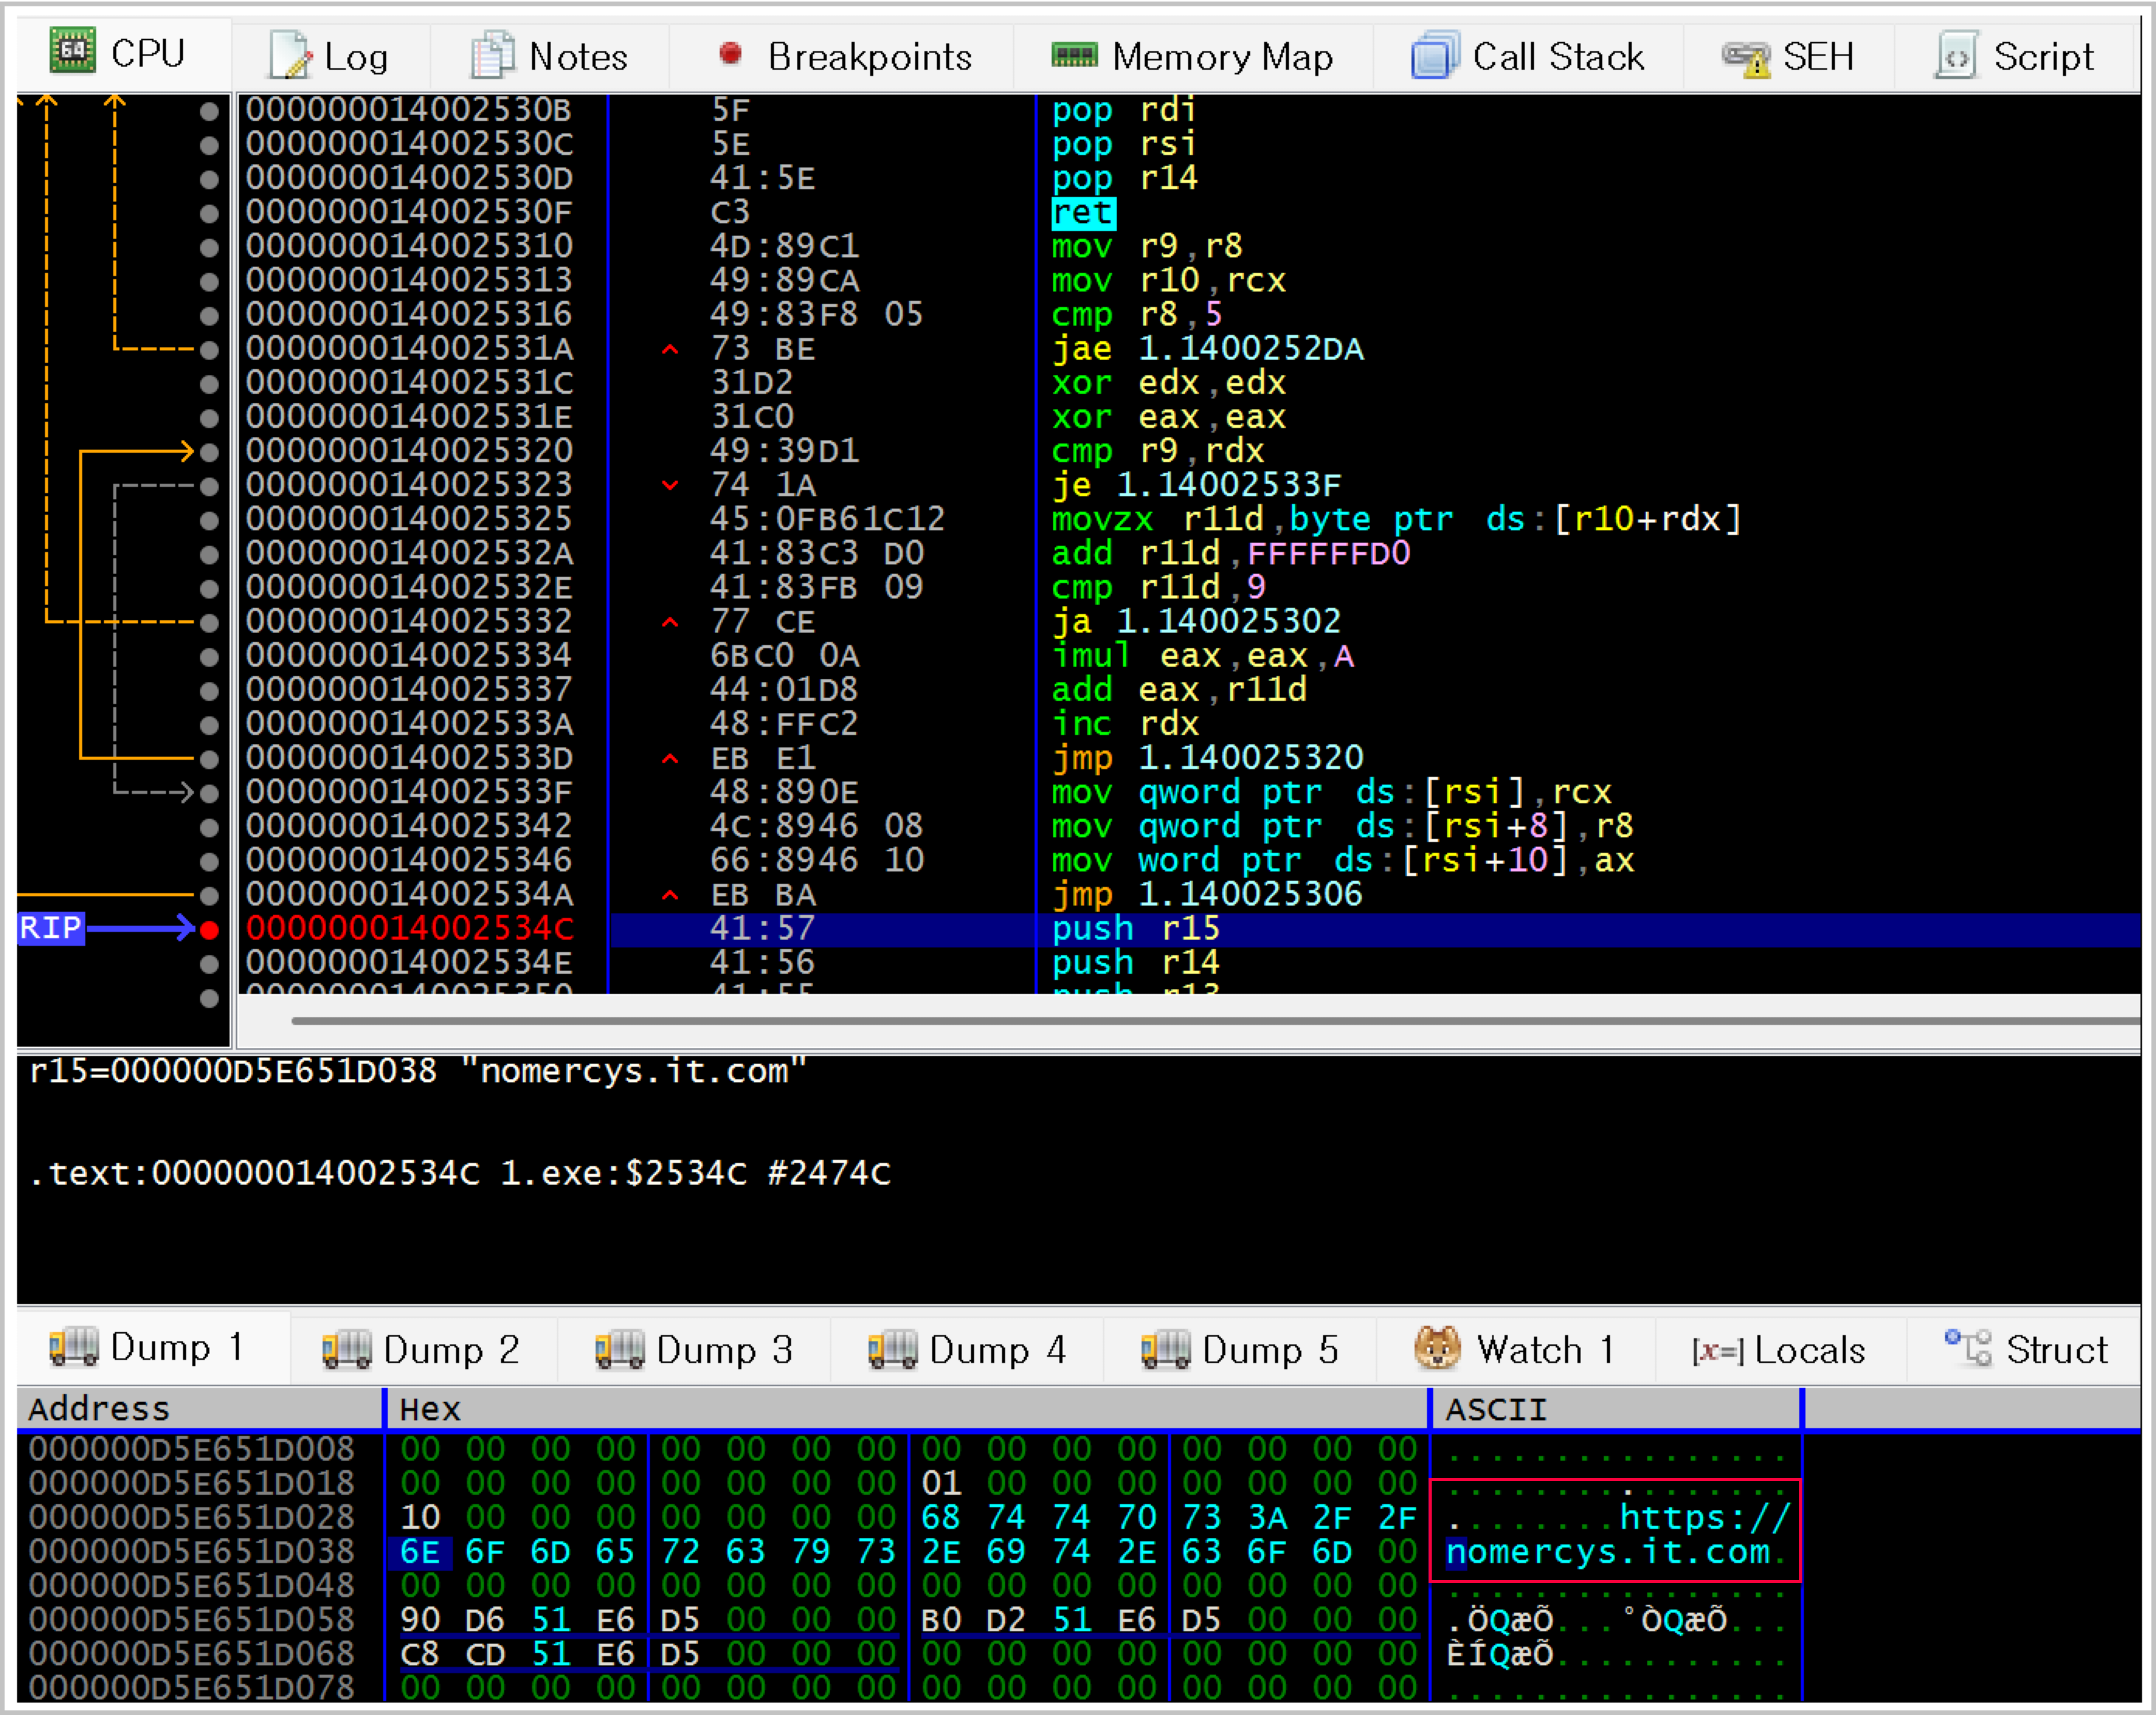Screen dimensions: 2156x1715
Task: Toggle breakpoint bullet at 000000014002530F ret
Action: tap(209, 213)
